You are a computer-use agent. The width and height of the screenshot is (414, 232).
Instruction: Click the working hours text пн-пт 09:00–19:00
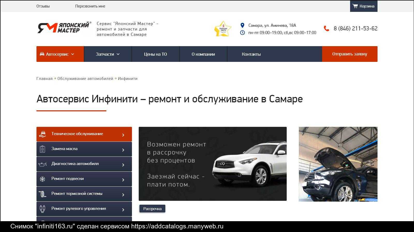point(282,33)
